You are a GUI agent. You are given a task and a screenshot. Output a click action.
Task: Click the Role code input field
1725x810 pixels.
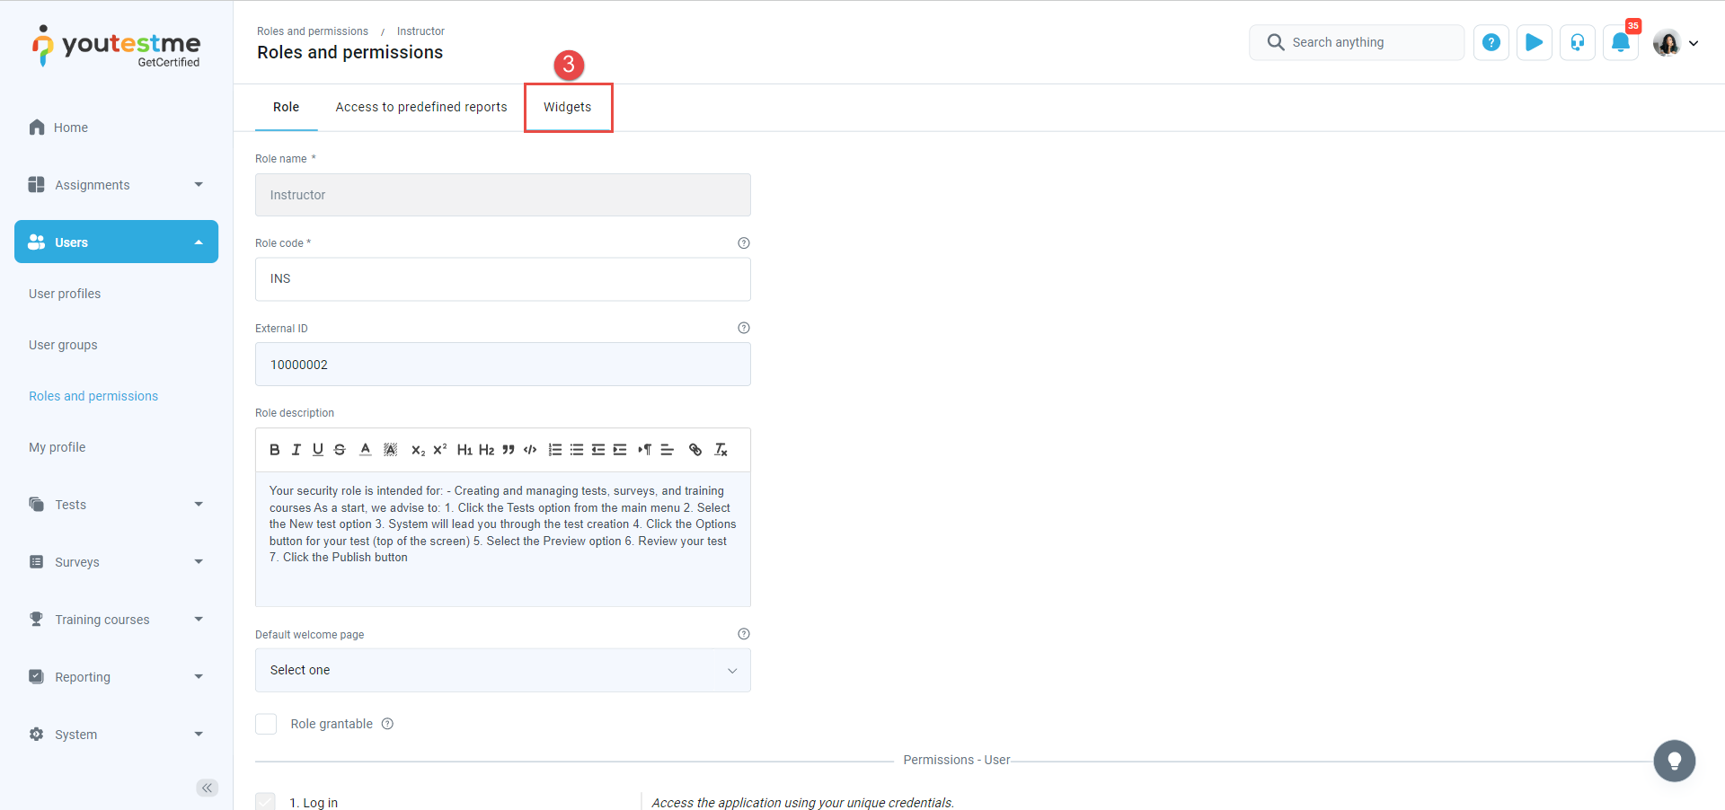pyautogui.click(x=503, y=279)
